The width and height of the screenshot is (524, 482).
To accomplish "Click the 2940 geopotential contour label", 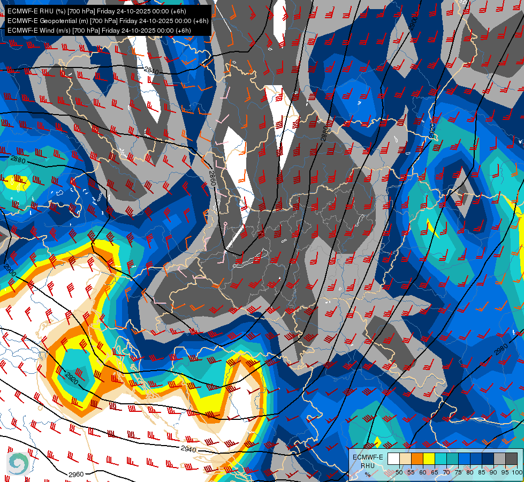I will click(188, 449).
